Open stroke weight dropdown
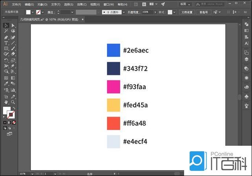This screenshot has width=252, height=176. [72, 12]
